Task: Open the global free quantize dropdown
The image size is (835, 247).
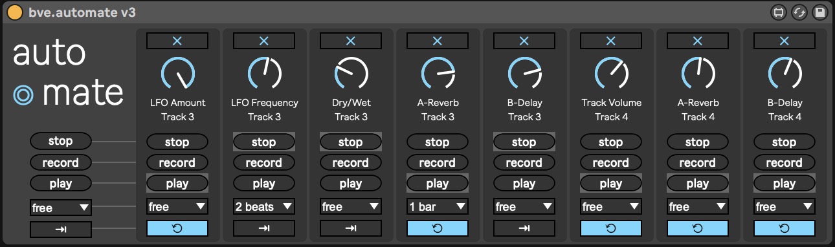Action: click(61, 208)
